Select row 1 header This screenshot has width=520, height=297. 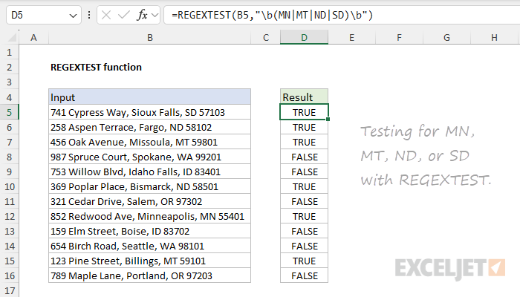click(x=9, y=53)
